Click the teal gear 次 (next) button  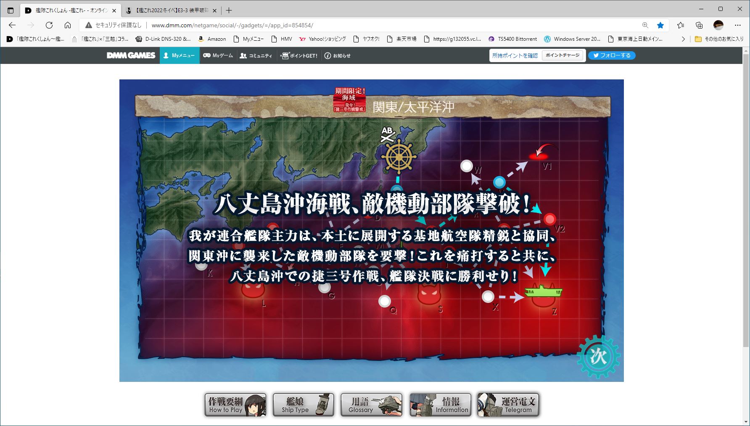[598, 356]
